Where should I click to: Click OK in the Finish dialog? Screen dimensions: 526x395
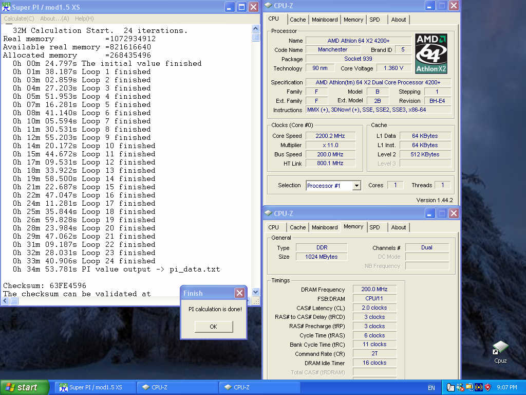coord(214,327)
